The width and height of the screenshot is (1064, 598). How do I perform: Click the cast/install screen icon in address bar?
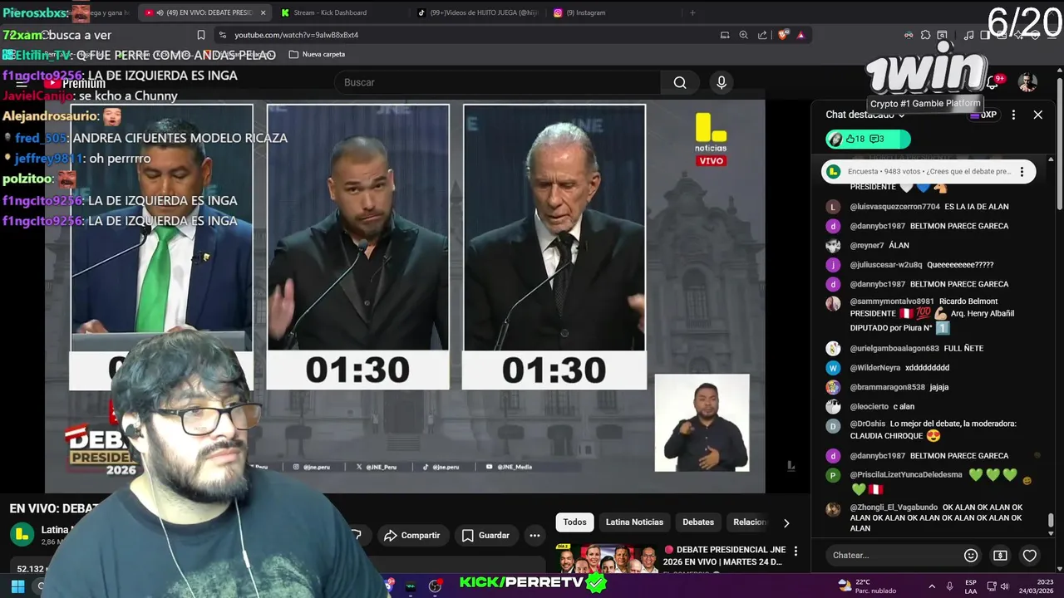[725, 35]
